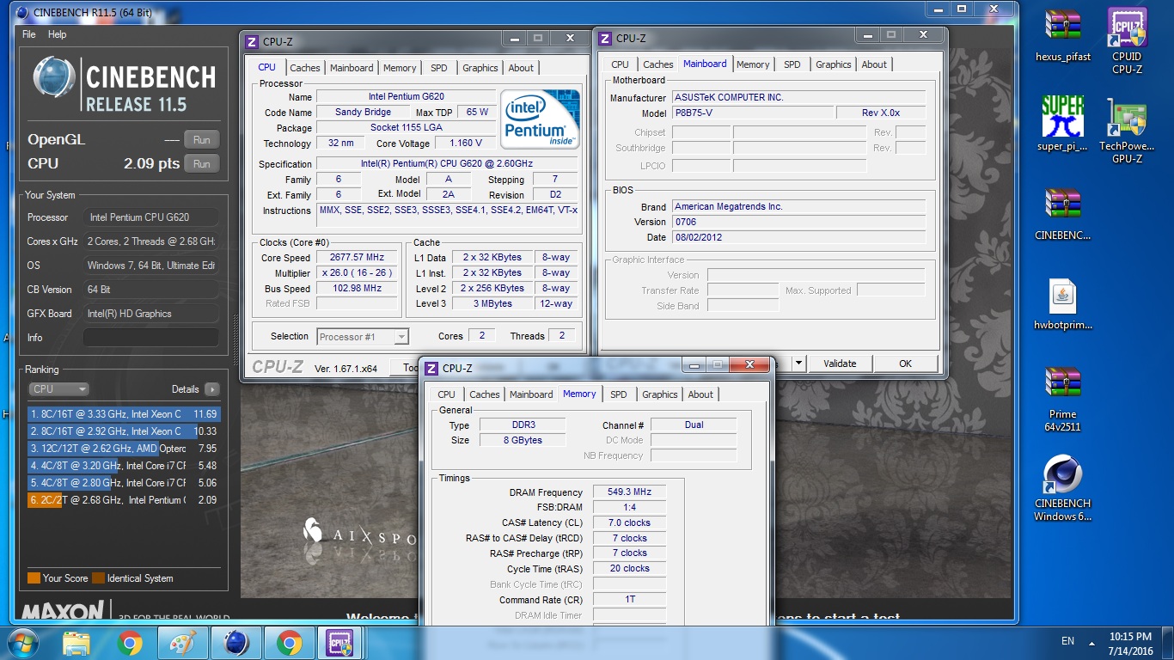The height and width of the screenshot is (660, 1174).
Task: Click the Show desktop strip
Action: coord(1168,643)
